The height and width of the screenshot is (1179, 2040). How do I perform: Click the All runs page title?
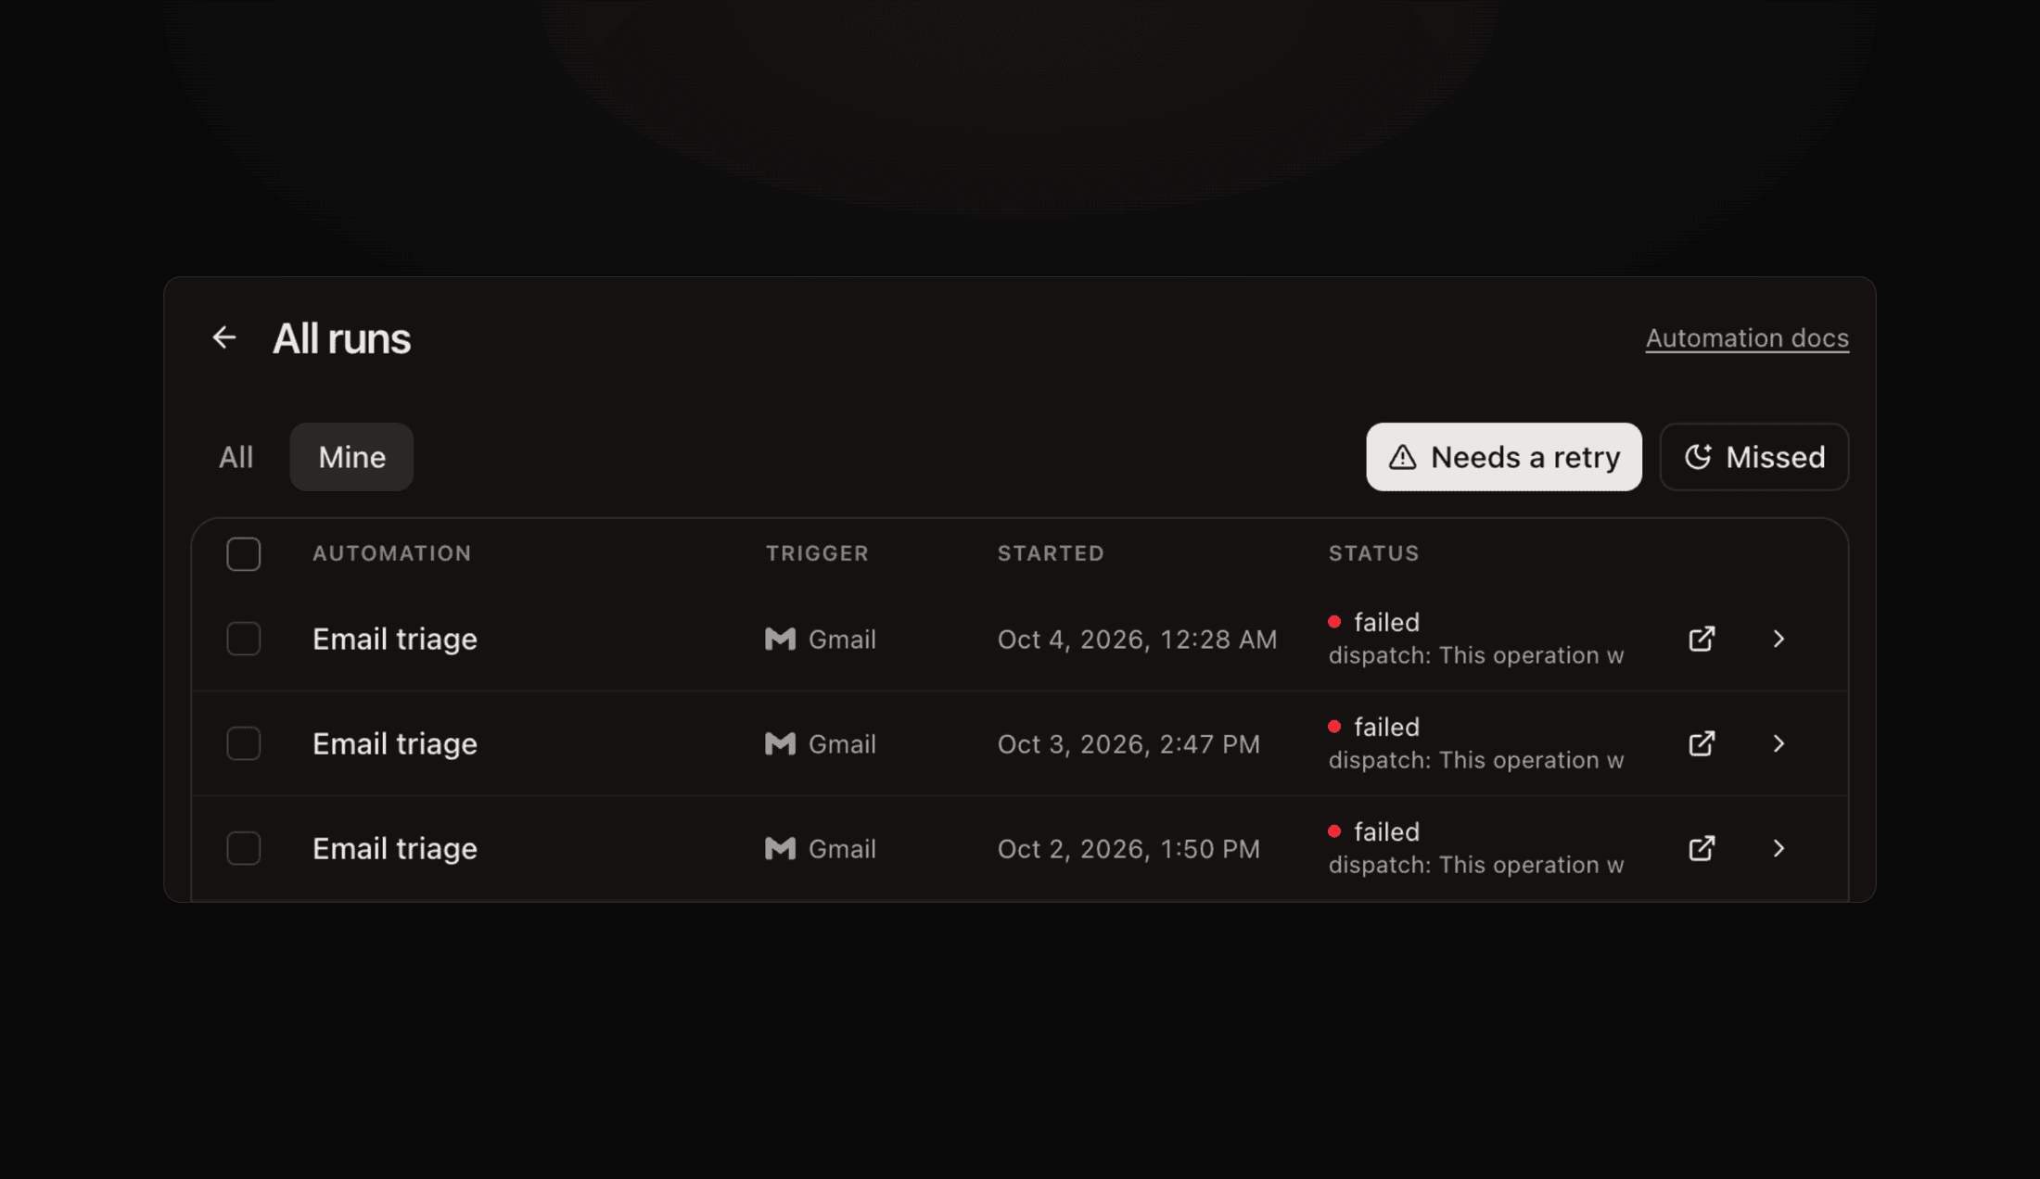coord(341,338)
